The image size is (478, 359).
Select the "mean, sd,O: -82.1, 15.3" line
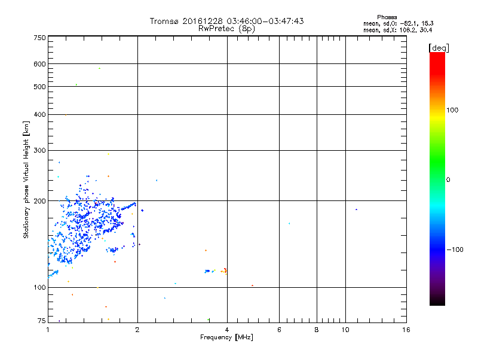point(398,23)
